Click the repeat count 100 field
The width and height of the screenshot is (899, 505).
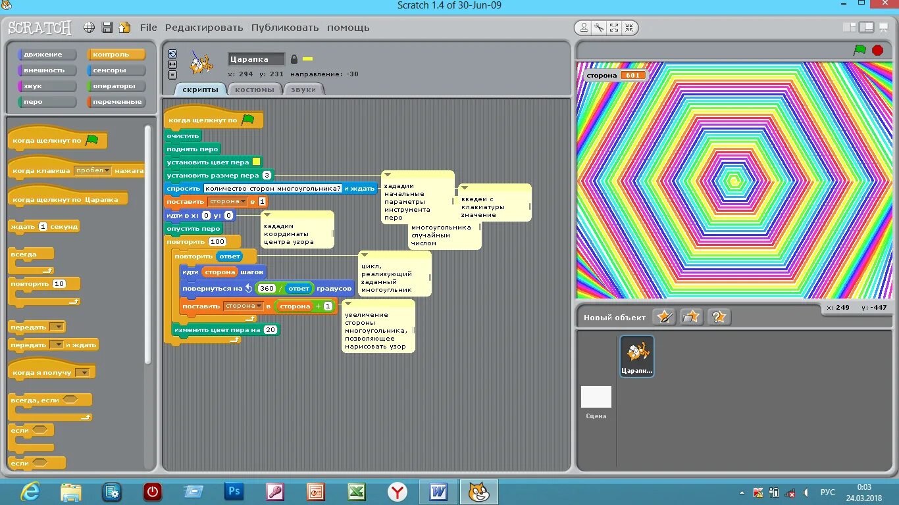coord(217,242)
